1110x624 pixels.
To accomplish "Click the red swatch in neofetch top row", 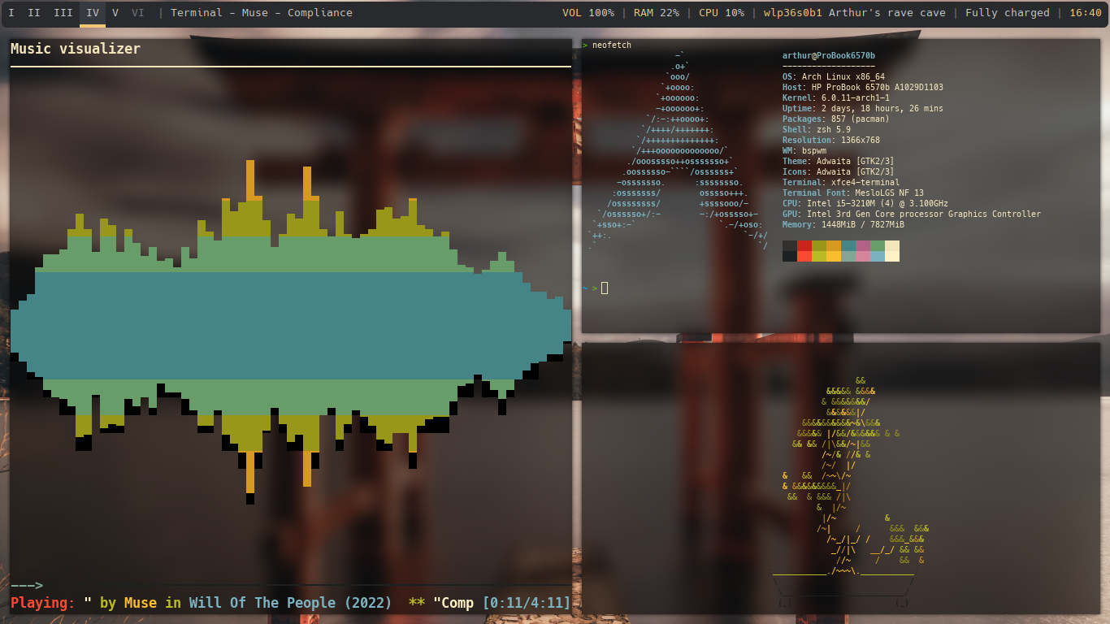I will pos(804,245).
